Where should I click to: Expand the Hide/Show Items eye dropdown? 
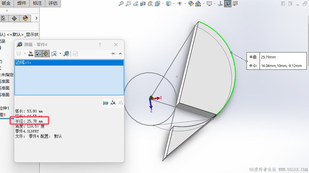click(185, 4)
